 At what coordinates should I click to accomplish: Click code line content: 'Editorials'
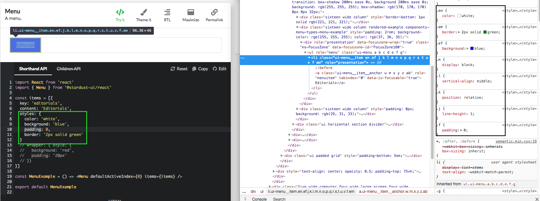pyautogui.click(x=45, y=108)
